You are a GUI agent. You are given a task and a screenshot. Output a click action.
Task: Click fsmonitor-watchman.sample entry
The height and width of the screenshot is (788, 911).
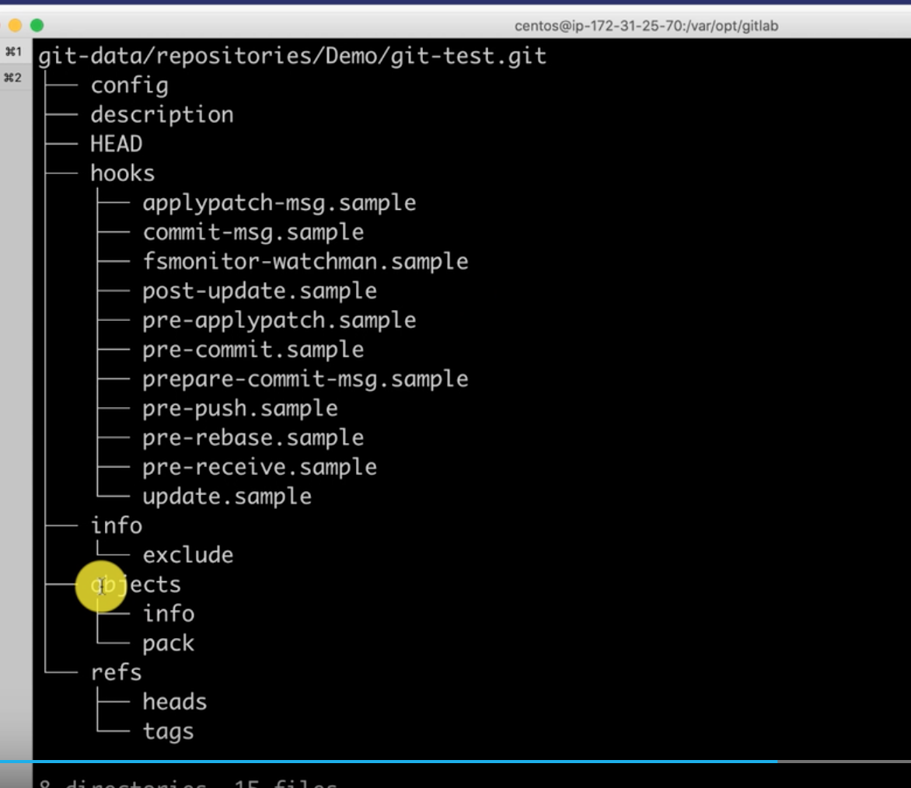[x=305, y=261]
